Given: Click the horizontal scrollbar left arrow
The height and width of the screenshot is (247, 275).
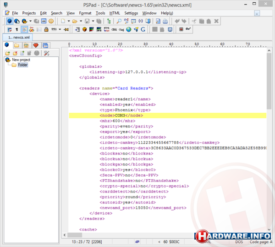Looking at the screenshot, I should point(65,235).
